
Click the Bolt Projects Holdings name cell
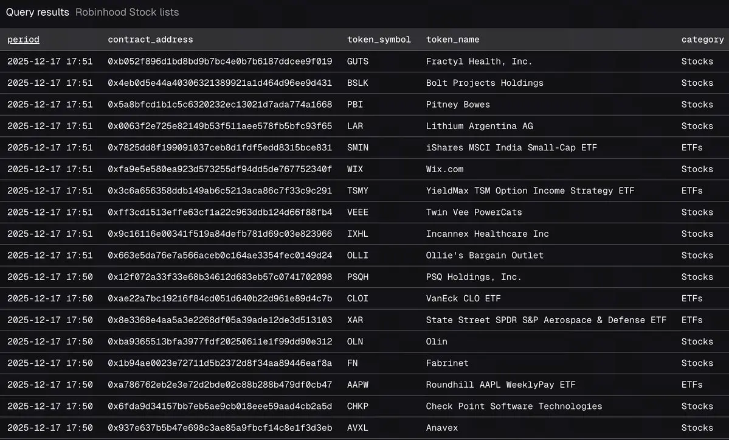(485, 83)
